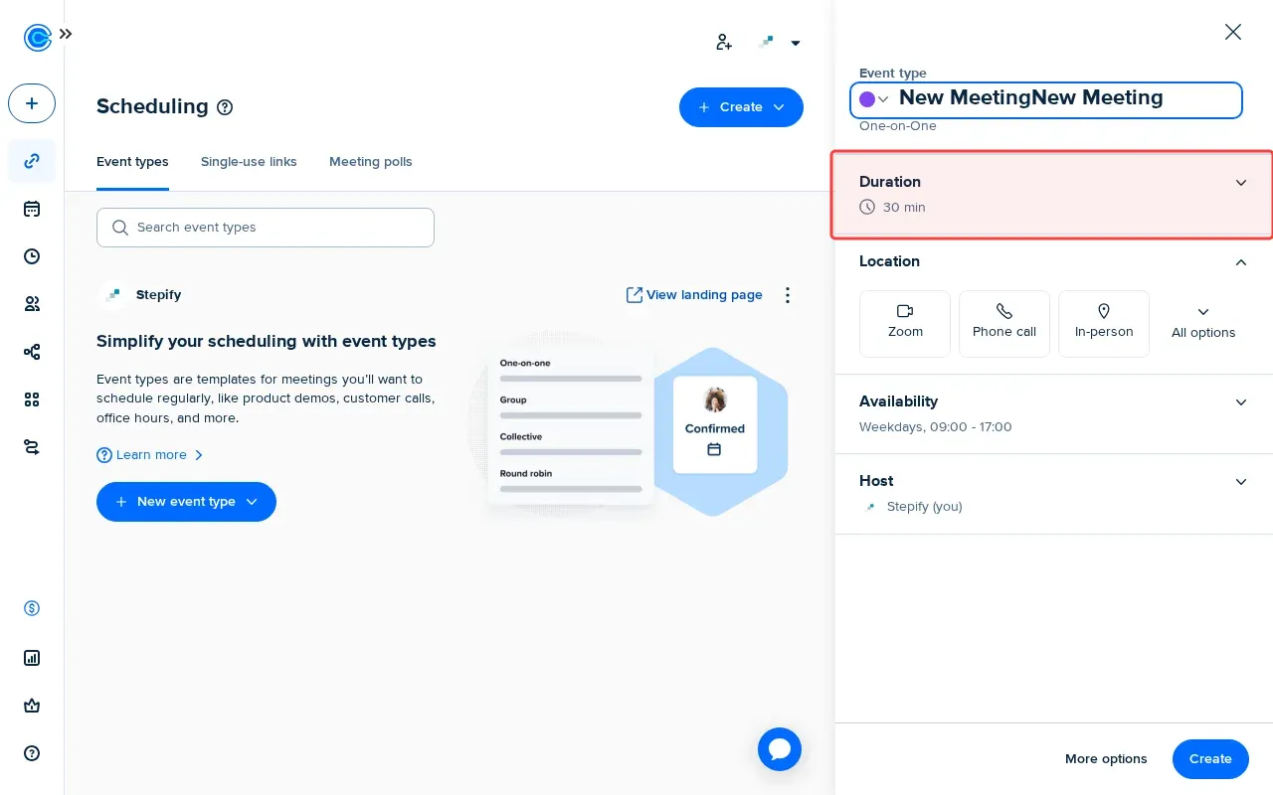1273x795 pixels.
Task: Select the Apps grid icon in sidebar
Action: 31,399
